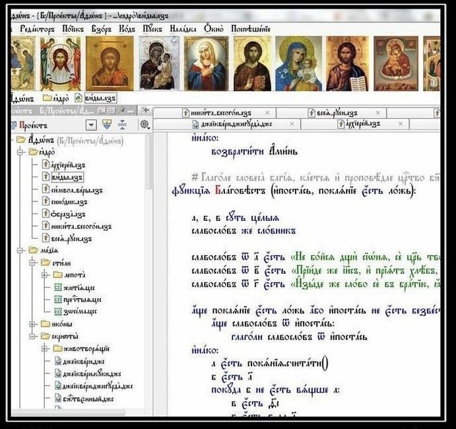Image resolution: width=456 pixels, height=429 pixels.
Task: Click the Адонъ breadcrumb
Action: [x=22, y=98]
